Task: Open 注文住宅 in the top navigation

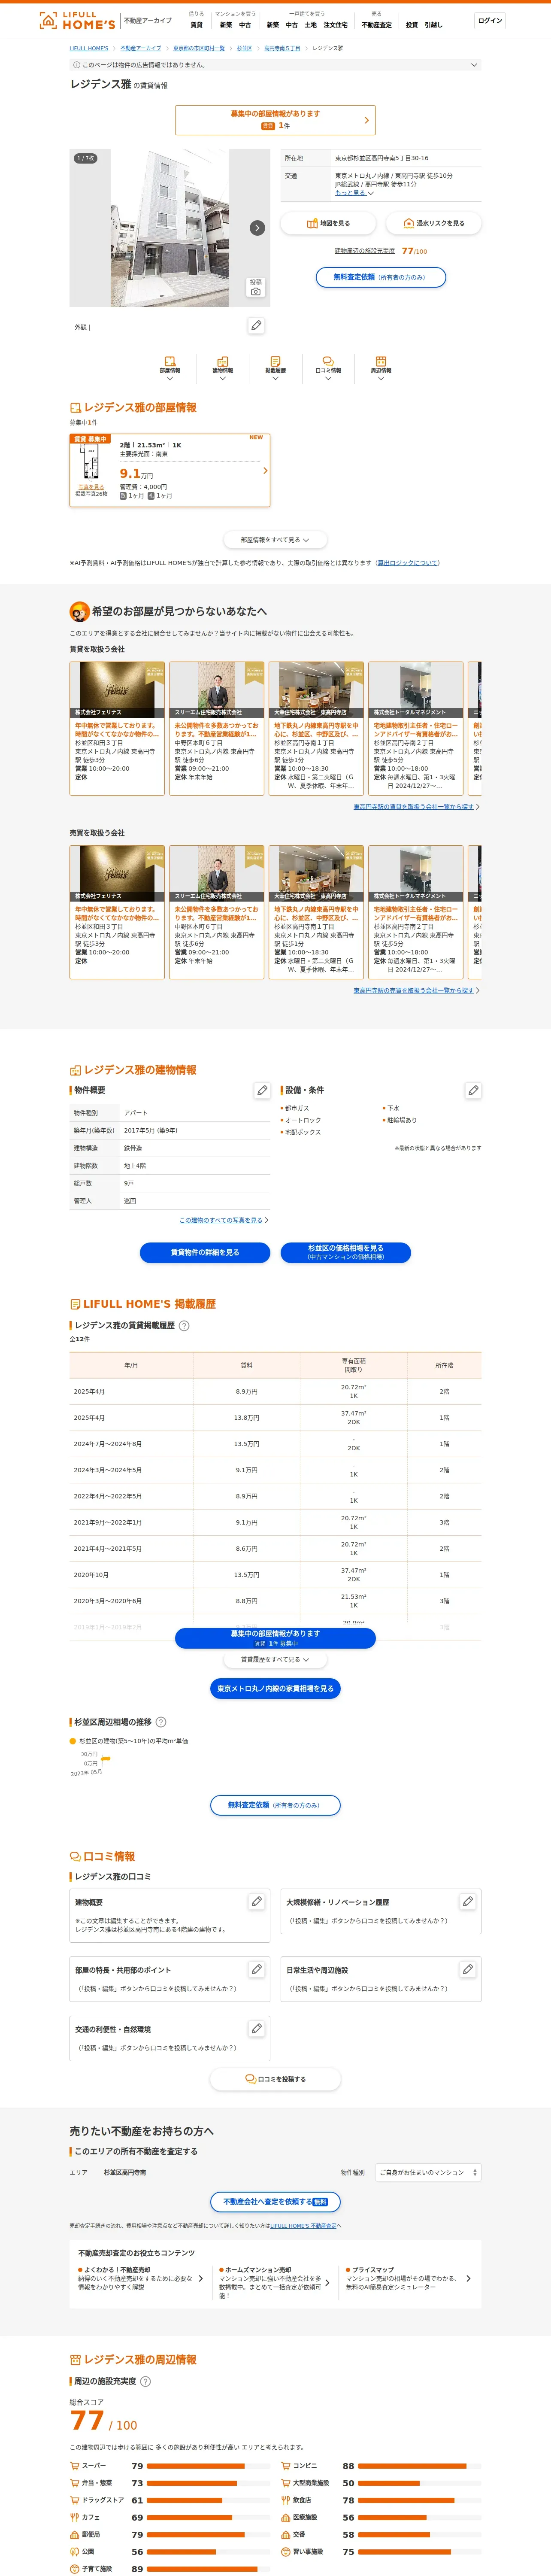Action: (335, 25)
